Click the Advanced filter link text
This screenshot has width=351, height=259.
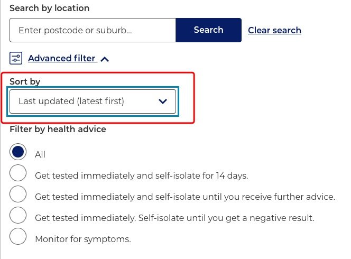[x=61, y=58]
